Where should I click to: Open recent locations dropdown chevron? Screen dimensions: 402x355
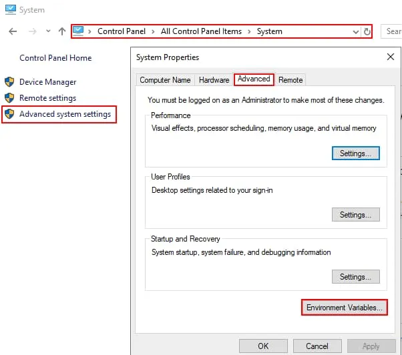coord(48,31)
